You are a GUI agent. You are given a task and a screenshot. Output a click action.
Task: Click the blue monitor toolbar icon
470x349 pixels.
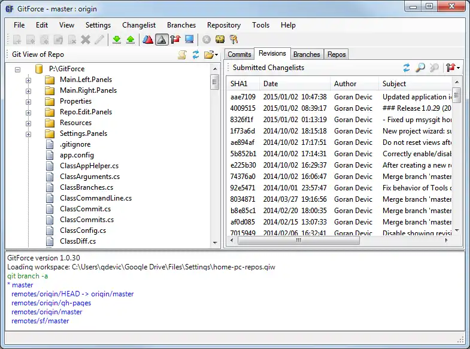tap(189, 40)
